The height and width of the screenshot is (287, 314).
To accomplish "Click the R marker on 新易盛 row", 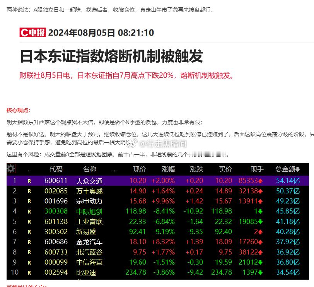I will tap(29, 232).
